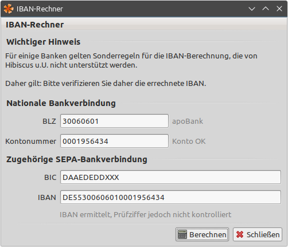Image resolution: width=288 pixels, height=247 pixels.
Task: Click the IBAN-Rechner window title text
Action: click(40, 9)
